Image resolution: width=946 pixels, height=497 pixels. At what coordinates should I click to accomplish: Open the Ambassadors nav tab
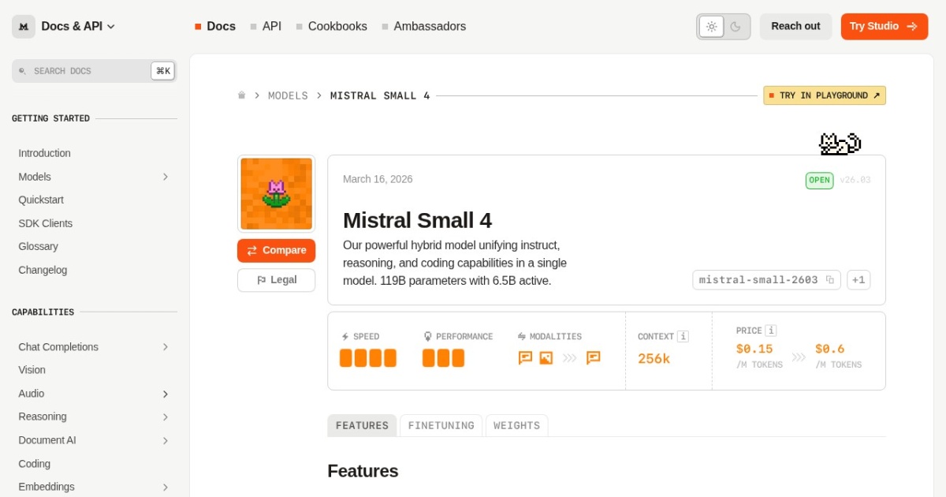[423, 26]
